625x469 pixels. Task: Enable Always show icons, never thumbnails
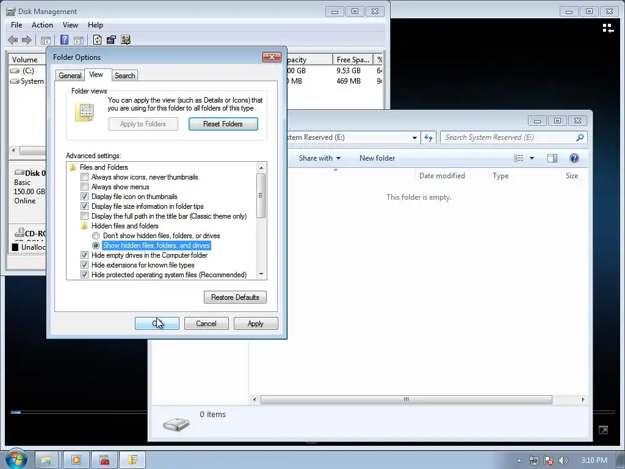(84, 177)
